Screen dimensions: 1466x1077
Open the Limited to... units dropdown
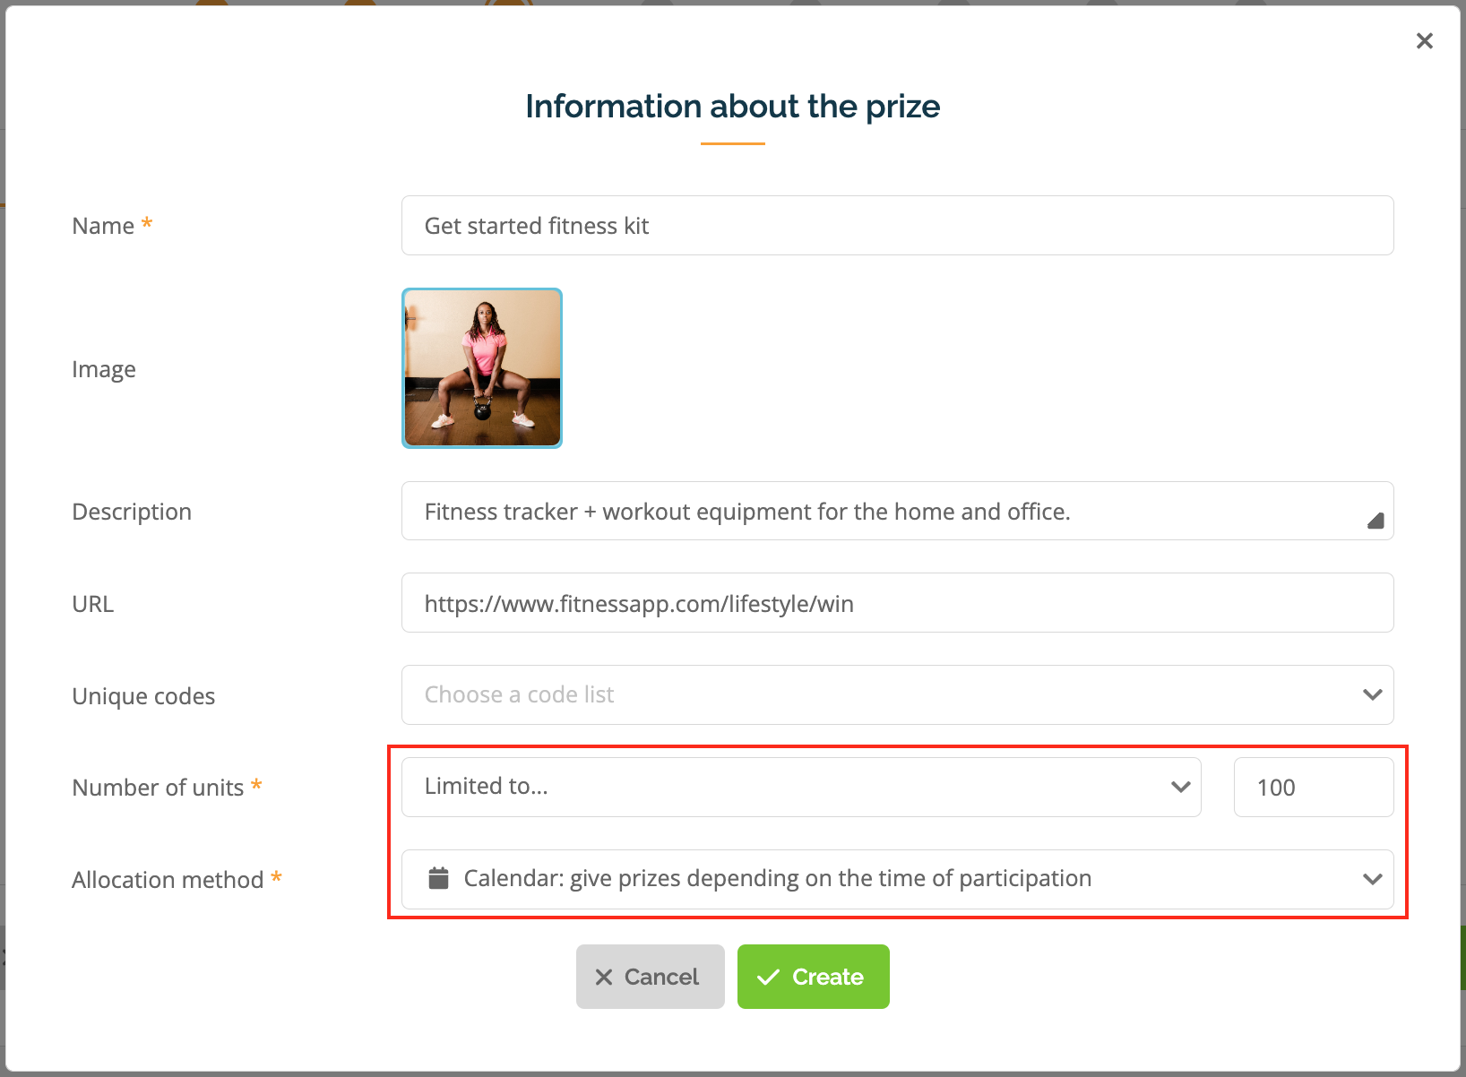point(801,787)
